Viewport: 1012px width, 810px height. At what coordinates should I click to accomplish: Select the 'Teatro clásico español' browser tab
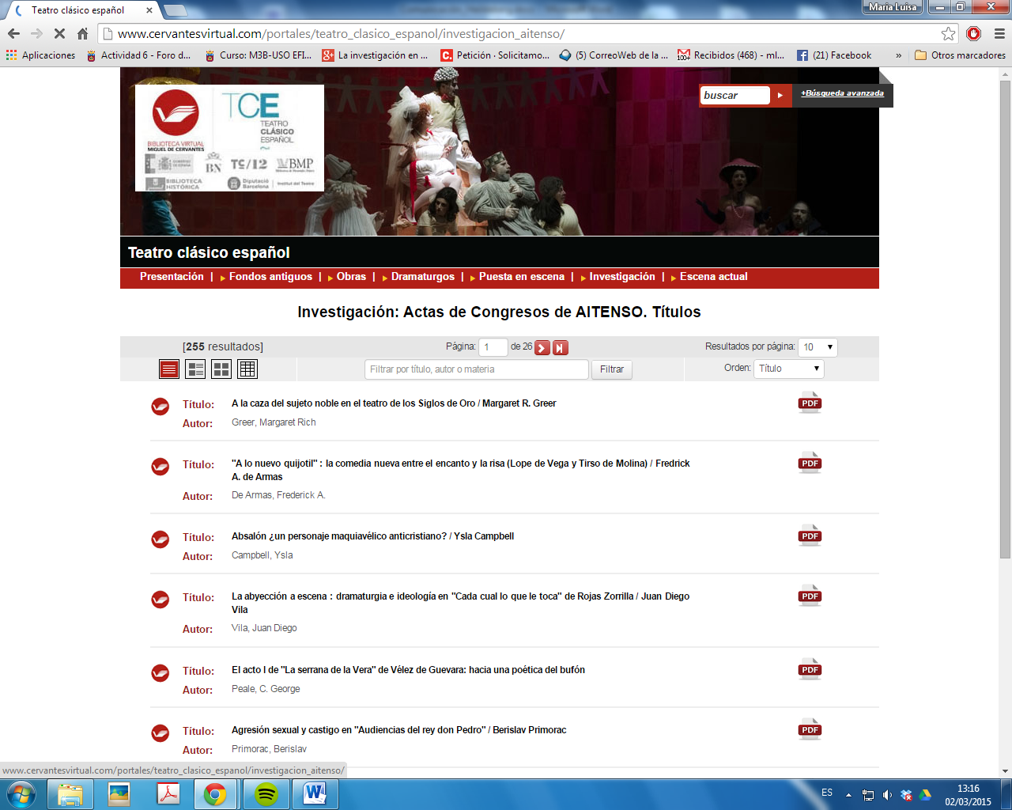(82, 10)
